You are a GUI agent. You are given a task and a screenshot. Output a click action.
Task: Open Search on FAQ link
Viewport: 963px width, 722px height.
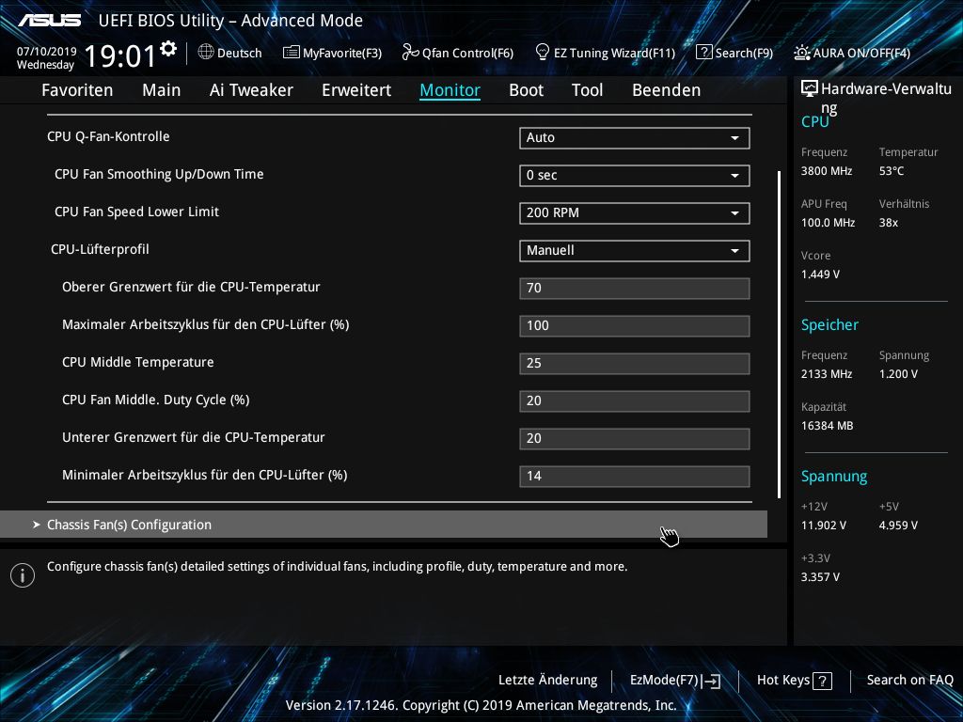click(x=909, y=681)
